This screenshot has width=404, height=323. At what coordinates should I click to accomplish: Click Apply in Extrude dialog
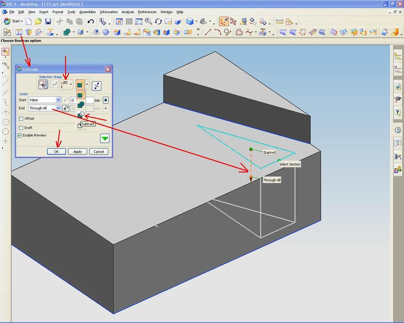click(x=78, y=152)
